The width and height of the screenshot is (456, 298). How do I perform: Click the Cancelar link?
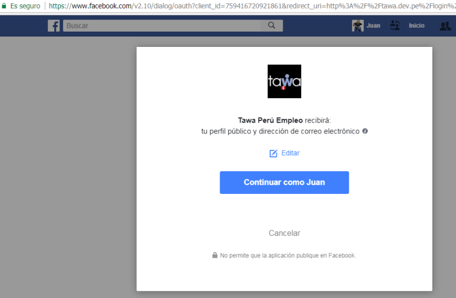click(284, 233)
